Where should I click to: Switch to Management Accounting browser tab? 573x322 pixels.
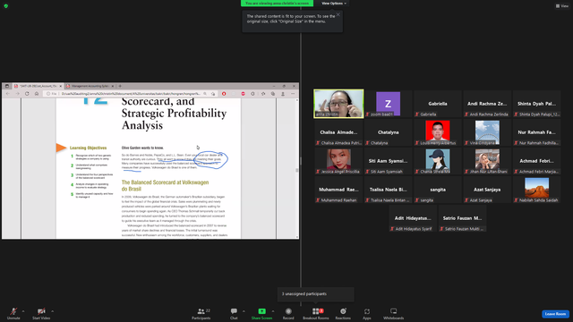[x=90, y=86]
